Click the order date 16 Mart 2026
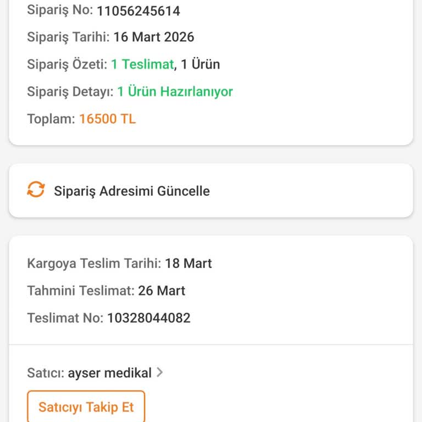The image size is (422, 422). click(x=154, y=37)
